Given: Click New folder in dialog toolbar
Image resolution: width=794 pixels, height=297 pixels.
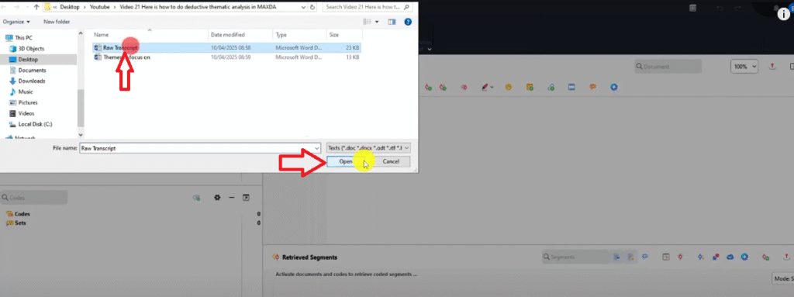Looking at the screenshot, I should (57, 22).
